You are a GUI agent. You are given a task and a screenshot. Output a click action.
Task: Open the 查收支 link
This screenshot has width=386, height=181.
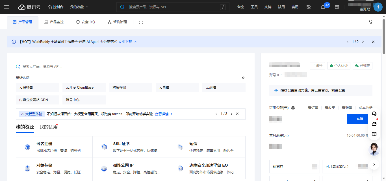[330, 108]
